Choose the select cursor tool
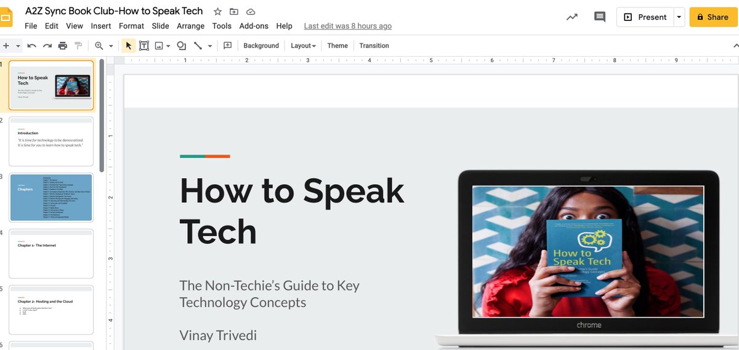 tap(129, 46)
